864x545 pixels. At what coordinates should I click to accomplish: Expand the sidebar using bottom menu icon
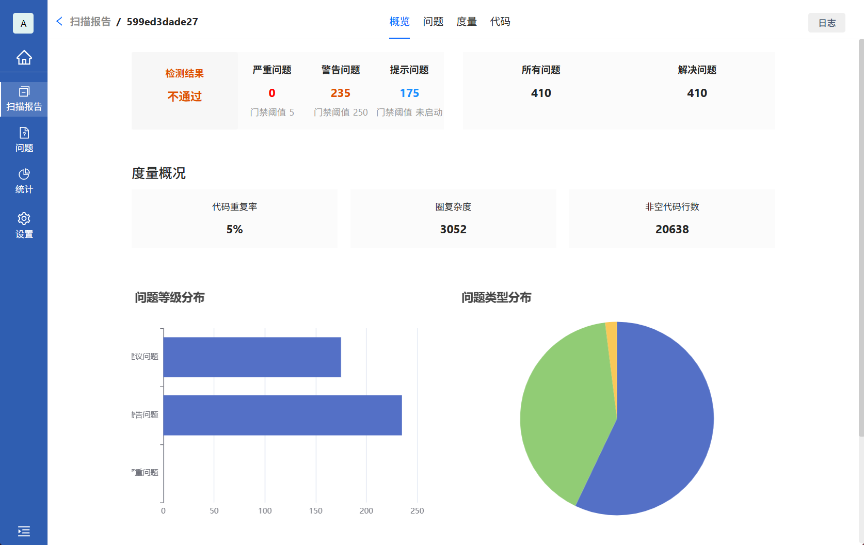pos(24,531)
